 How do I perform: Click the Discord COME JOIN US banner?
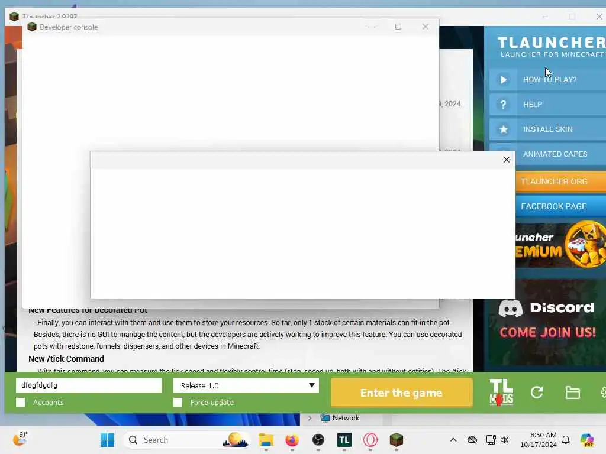coord(547,323)
